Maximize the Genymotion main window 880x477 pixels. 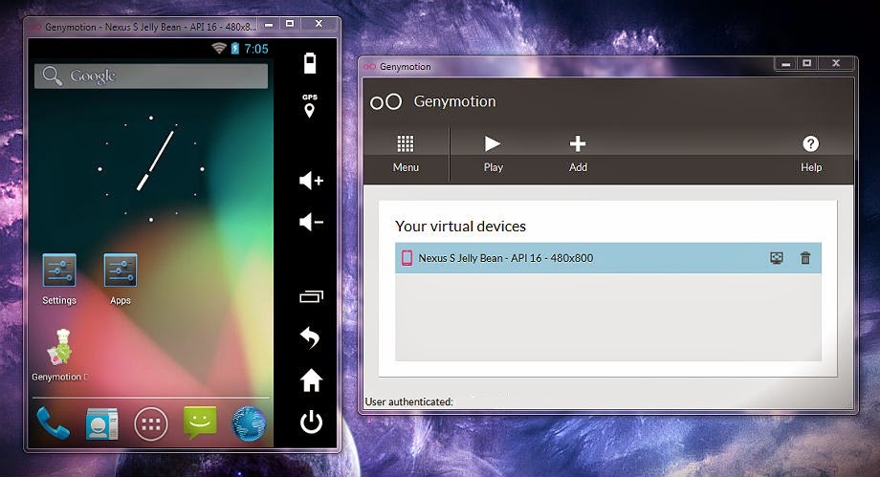click(807, 63)
